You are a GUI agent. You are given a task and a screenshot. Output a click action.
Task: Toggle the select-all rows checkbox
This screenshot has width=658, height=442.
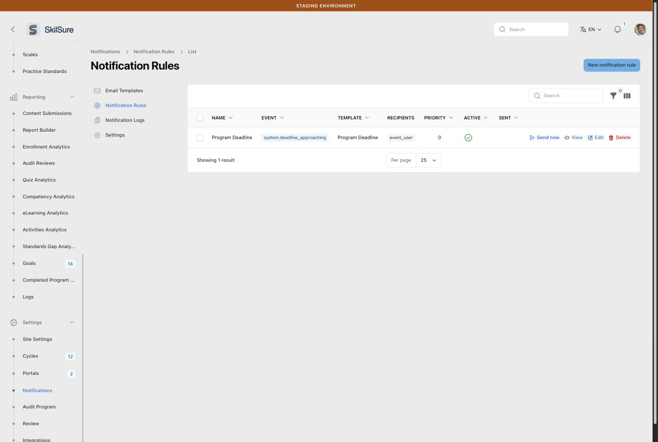(200, 118)
